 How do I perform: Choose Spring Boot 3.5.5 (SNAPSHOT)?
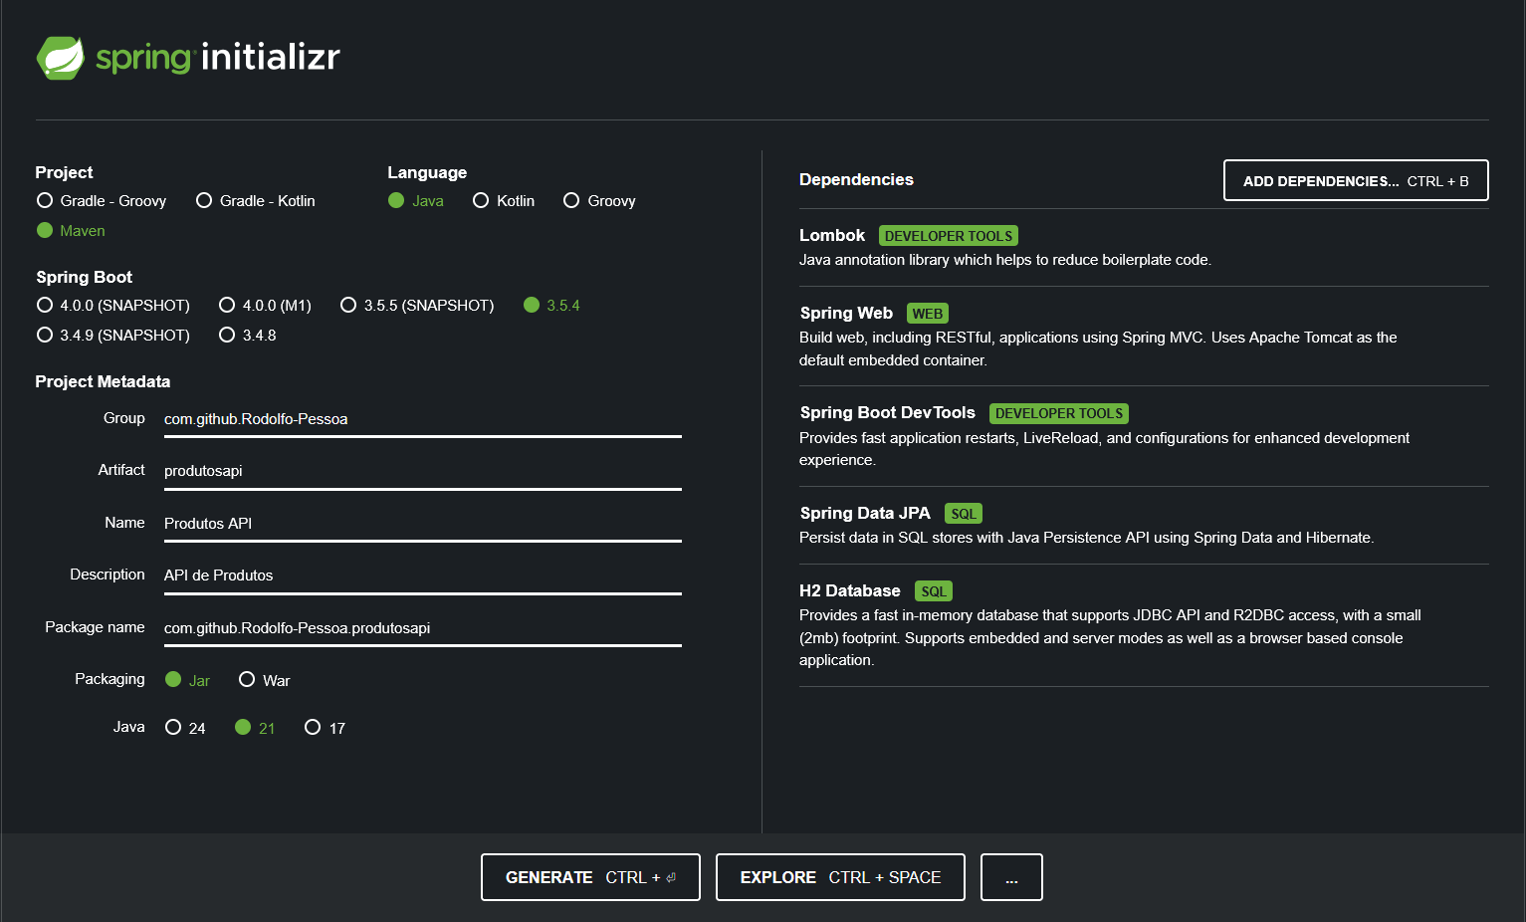(x=417, y=305)
